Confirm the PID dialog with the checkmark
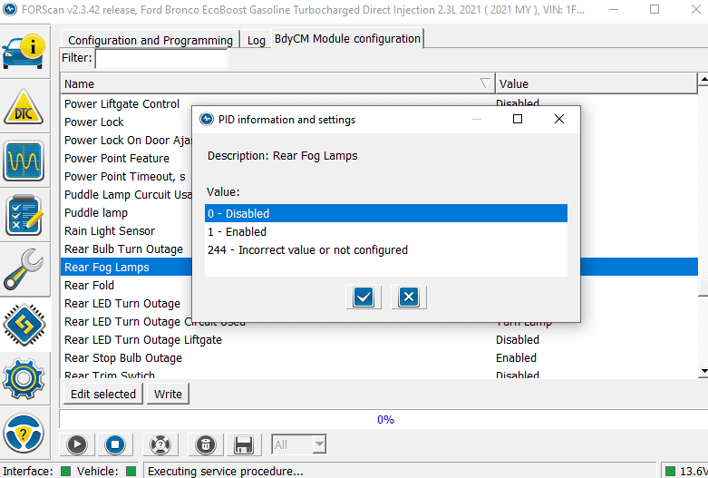This screenshot has height=478, width=708. click(364, 297)
